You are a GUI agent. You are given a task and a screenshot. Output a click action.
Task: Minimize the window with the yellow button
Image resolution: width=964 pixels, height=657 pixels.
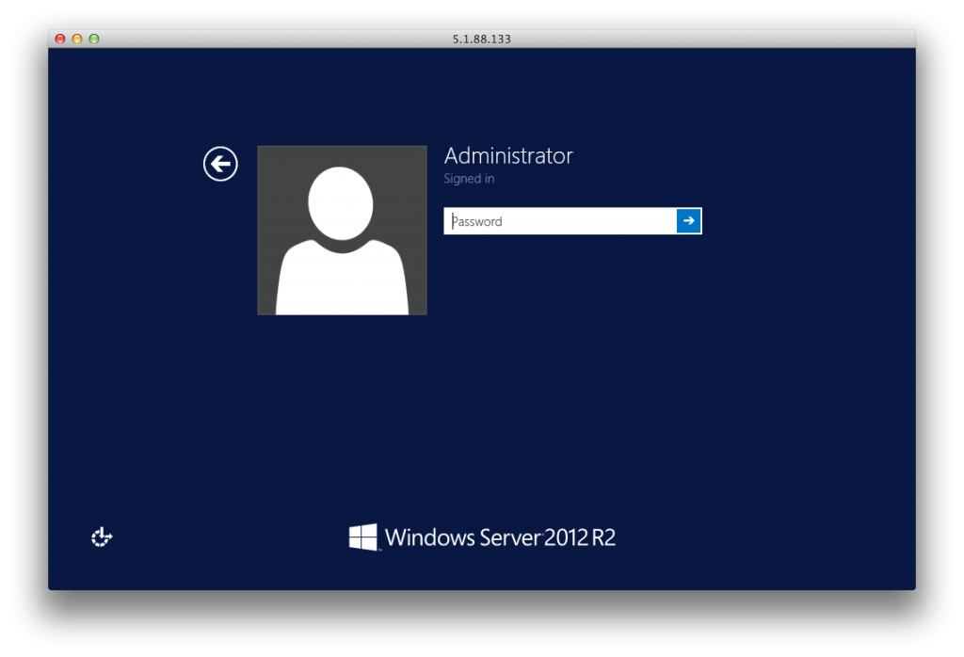pos(77,39)
